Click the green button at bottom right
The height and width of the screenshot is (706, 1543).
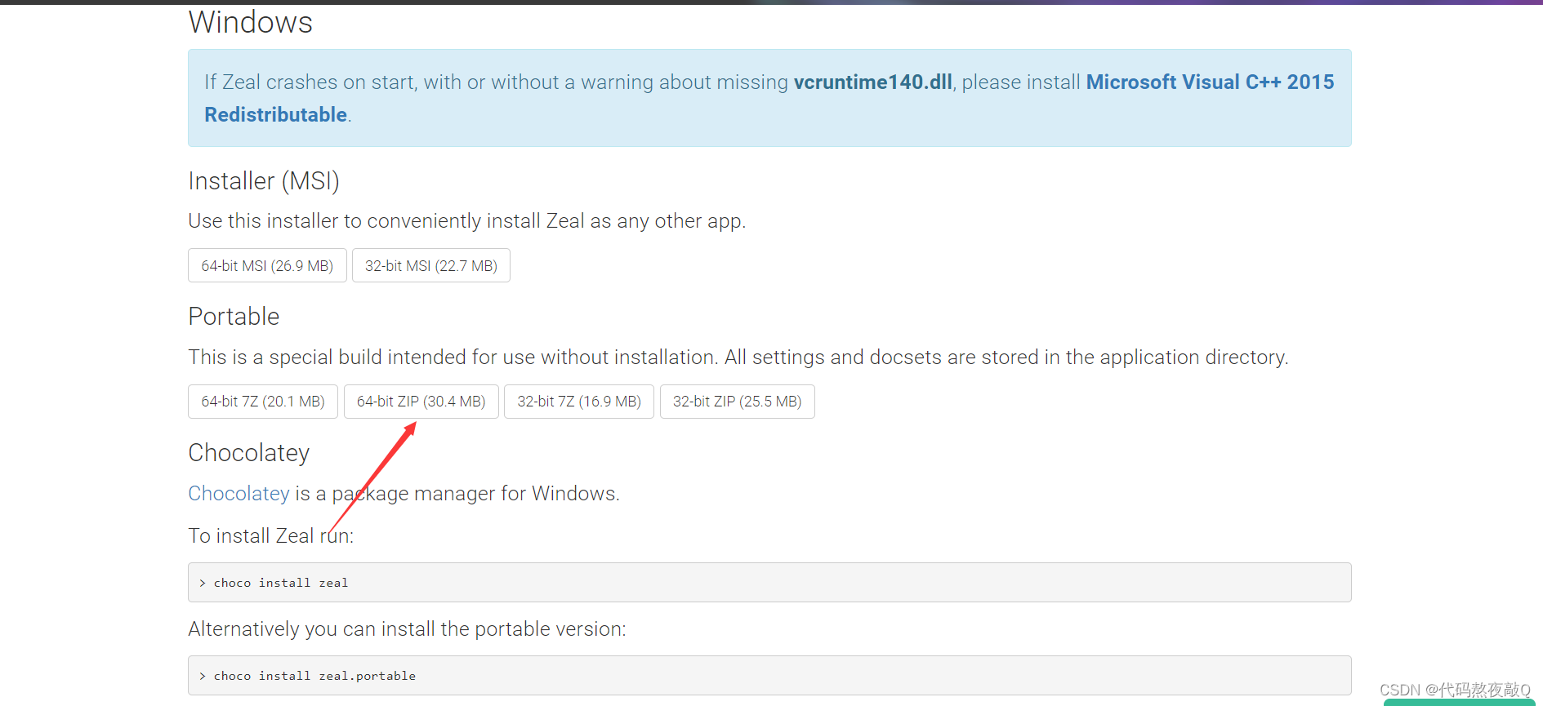click(x=1459, y=703)
